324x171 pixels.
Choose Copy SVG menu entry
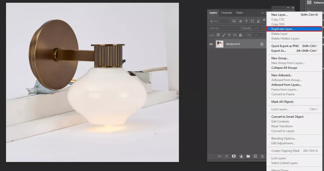pos(294,24)
